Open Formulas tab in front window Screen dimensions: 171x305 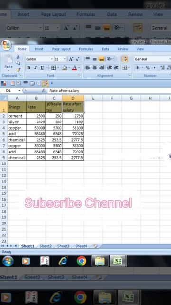(86, 49)
